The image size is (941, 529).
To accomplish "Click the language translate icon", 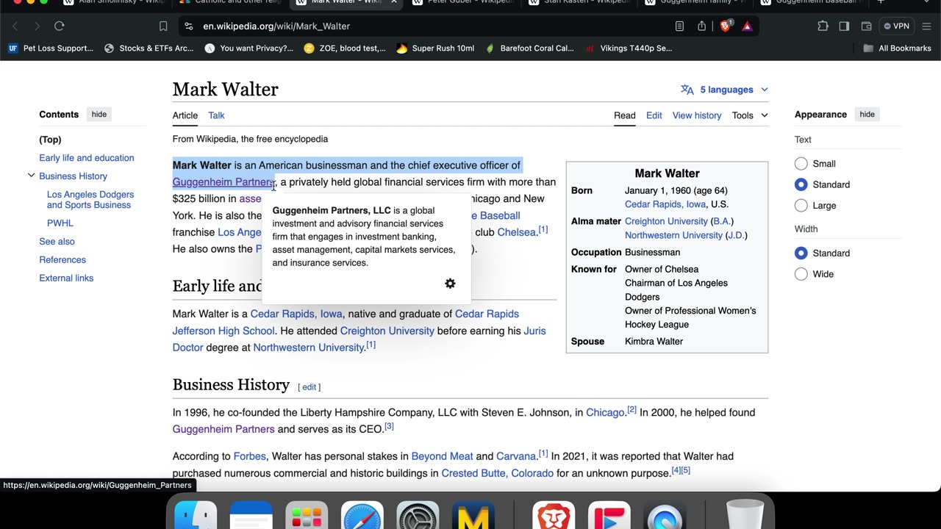I will click(687, 90).
